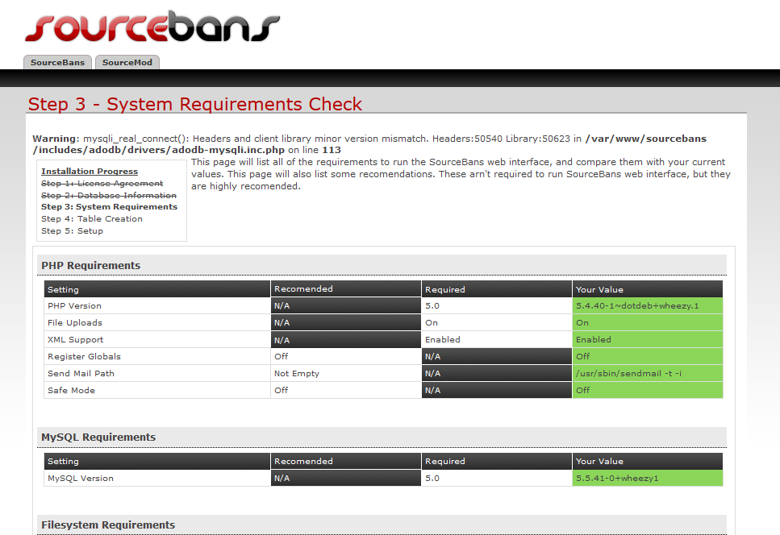Click the Filesystem Requirements section header
Image resolution: width=780 pixels, height=535 pixels.
coord(108,525)
